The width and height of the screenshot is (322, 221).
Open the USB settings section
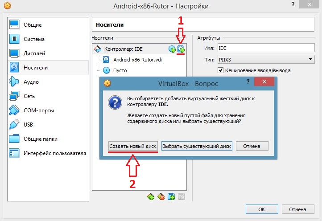point(28,125)
